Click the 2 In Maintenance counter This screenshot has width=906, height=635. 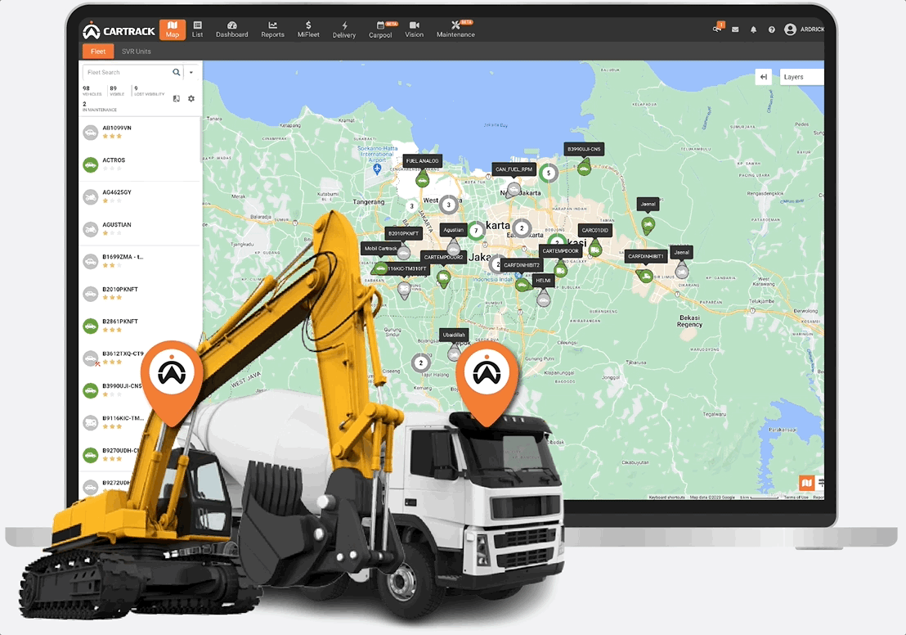click(100, 106)
